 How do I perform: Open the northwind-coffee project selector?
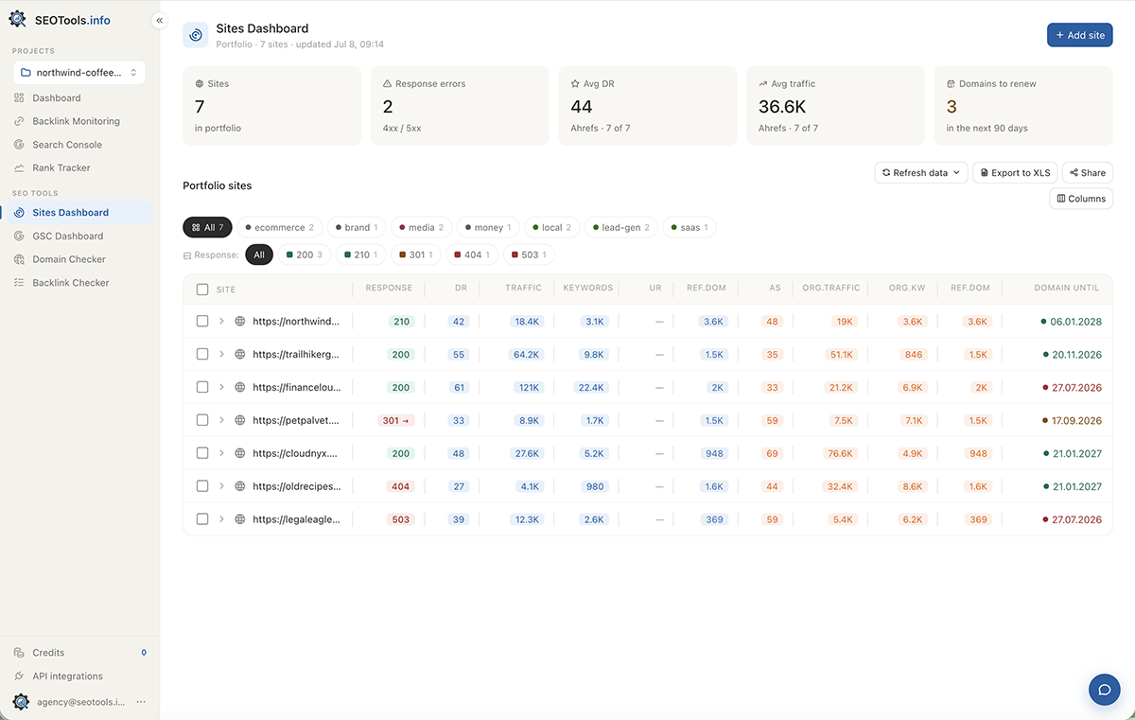pyautogui.click(x=79, y=73)
